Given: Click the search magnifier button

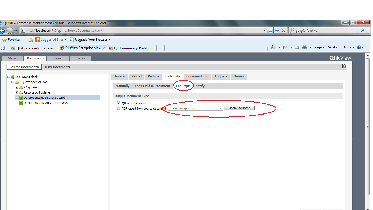Looking at the screenshot, I should (x=363, y=30).
